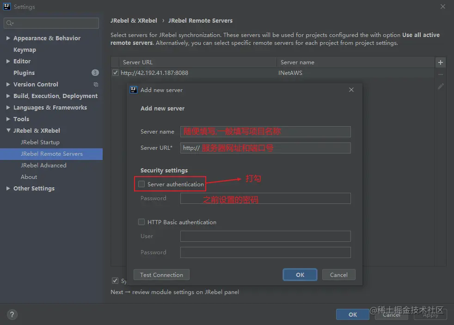This screenshot has height=325, width=454.
Task: Open the Keymap settings page
Action: point(25,50)
